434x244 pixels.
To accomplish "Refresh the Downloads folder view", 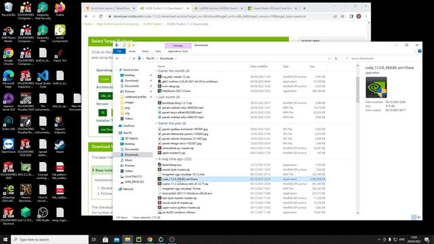I will tap(336, 59).
